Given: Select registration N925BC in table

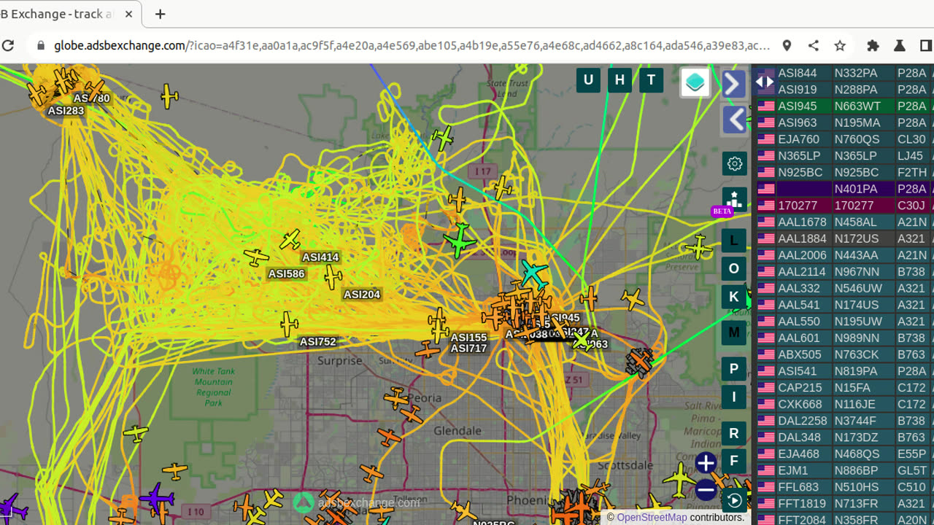Looking at the screenshot, I should click(x=857, y=172).
